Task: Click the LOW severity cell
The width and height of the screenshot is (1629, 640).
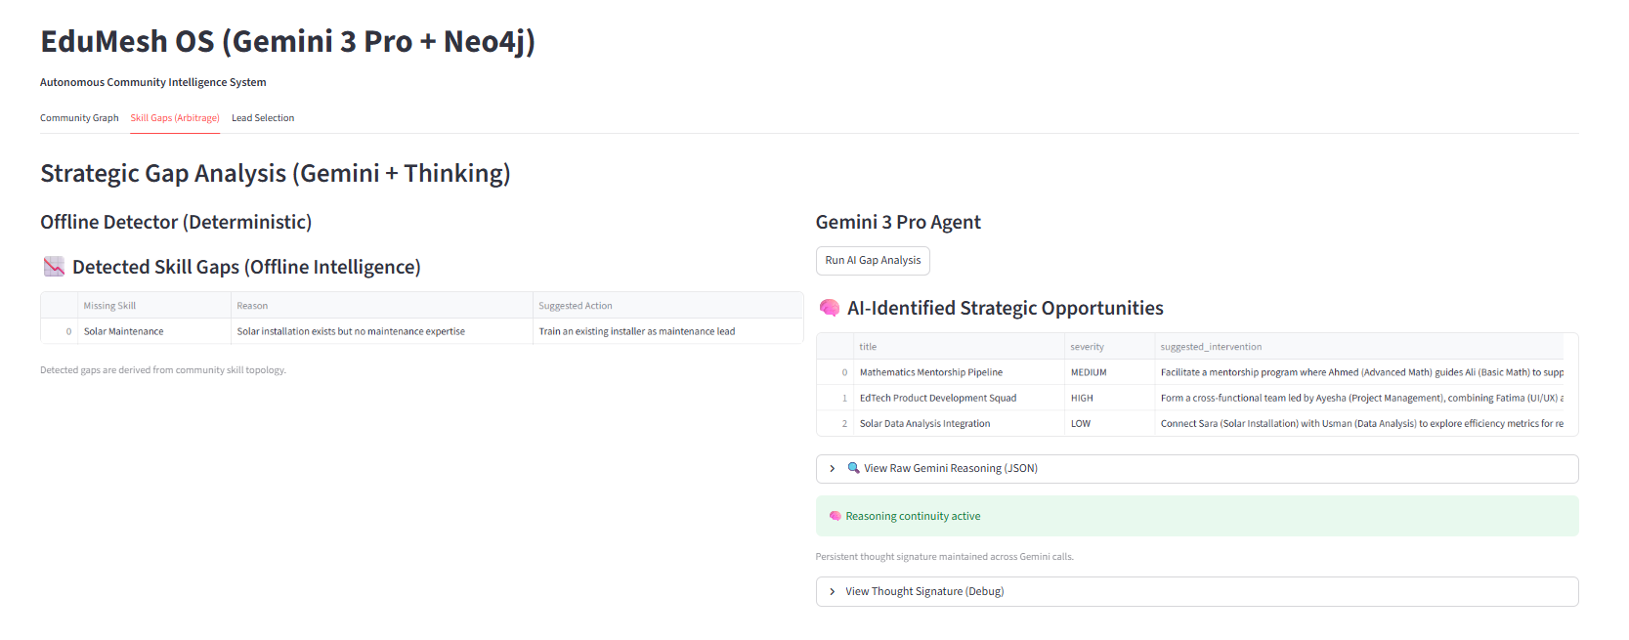Action: coord(1081,423)
